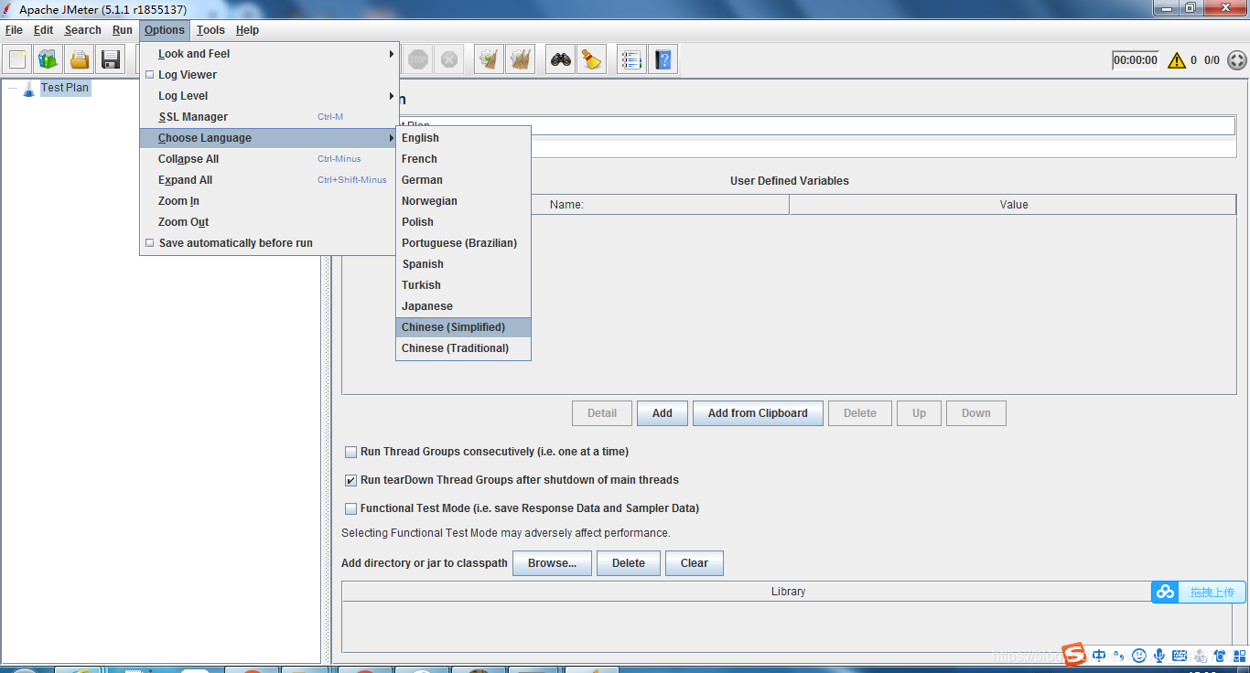Open the Run menu

123,30
